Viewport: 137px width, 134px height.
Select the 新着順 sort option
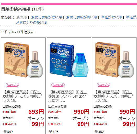(x=22, y=17)
